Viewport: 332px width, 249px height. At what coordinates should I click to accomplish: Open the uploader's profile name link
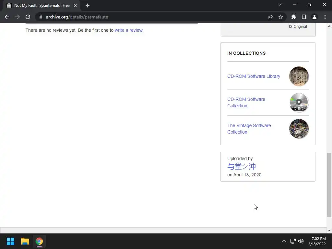tap(242, 166)
